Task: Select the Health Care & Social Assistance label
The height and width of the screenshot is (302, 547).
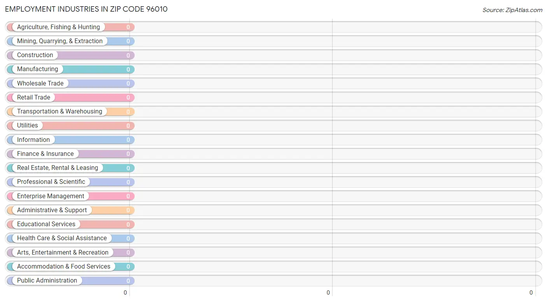Action: point(62,238)
